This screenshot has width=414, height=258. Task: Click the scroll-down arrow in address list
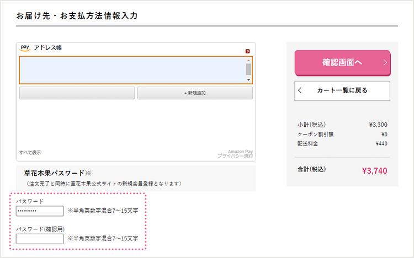coord(248,80)
